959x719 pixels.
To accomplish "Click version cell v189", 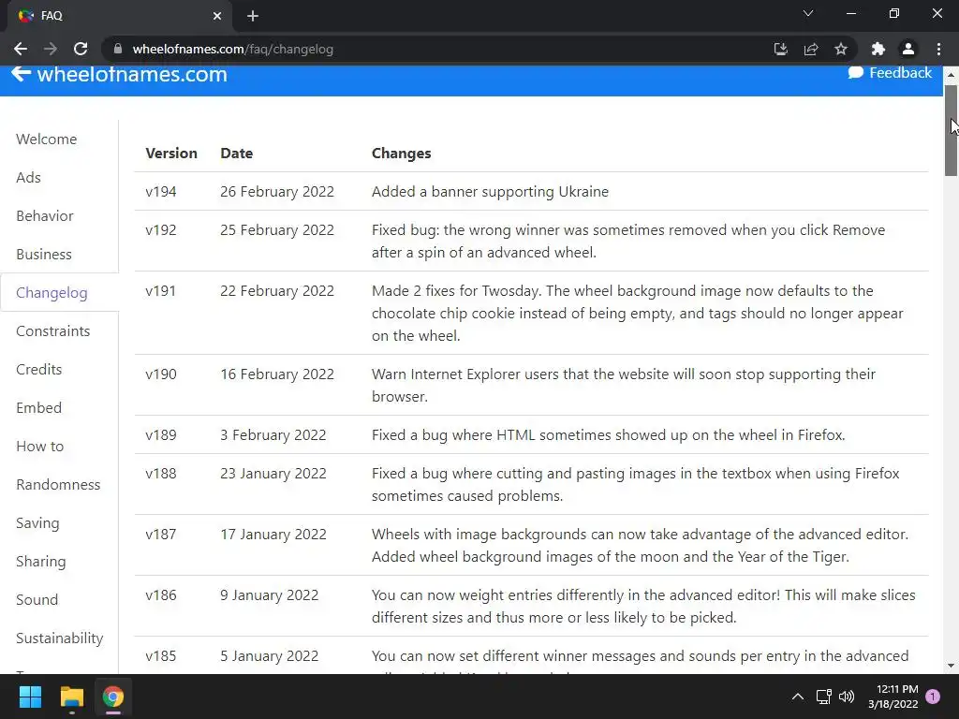I will click(x=161, y=435).
